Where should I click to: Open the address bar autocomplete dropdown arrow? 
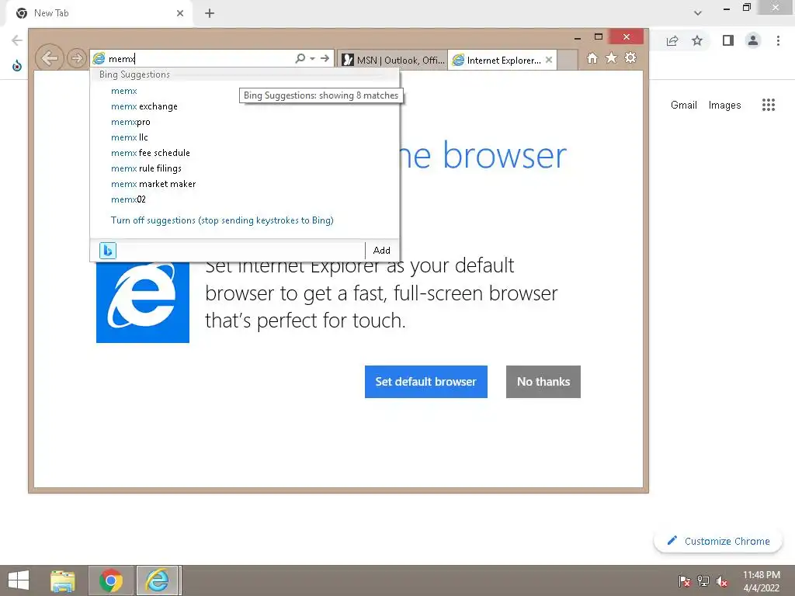[x=312, y=59]
